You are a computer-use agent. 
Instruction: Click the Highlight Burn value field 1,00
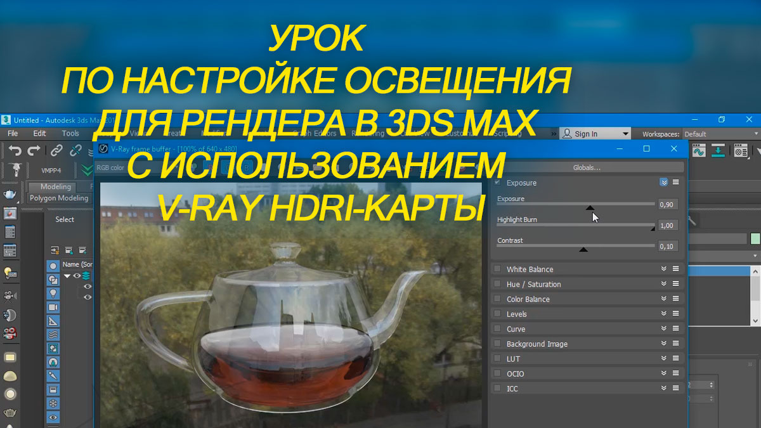pyautogui.click(x=668, y=225)
